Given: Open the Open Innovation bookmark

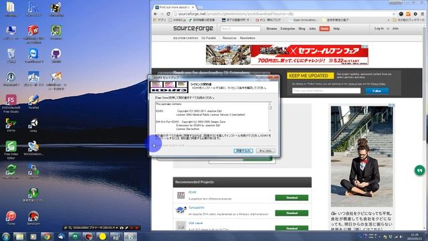Looking at the screenshot, I should [x=303, y=20].
